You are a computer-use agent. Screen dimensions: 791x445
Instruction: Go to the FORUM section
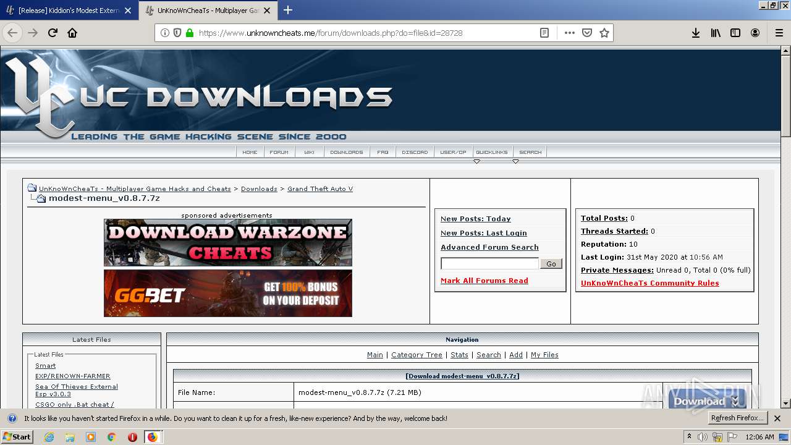coord(279,152)
